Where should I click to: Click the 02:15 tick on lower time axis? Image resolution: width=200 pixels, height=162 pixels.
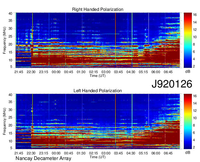point(94,153)
